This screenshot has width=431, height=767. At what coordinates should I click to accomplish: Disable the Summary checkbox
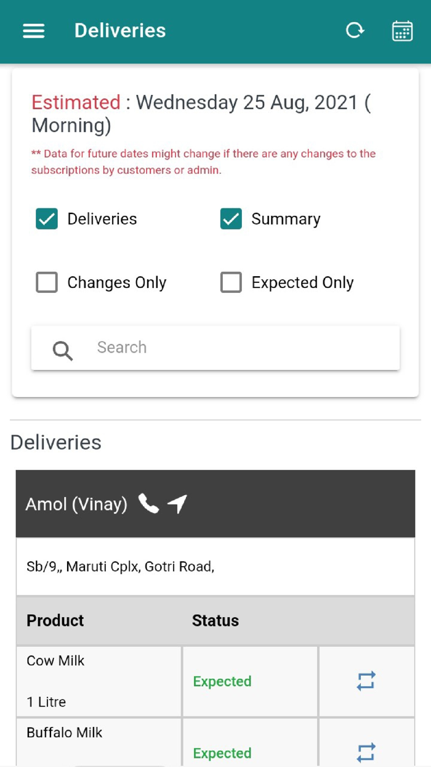231,219
